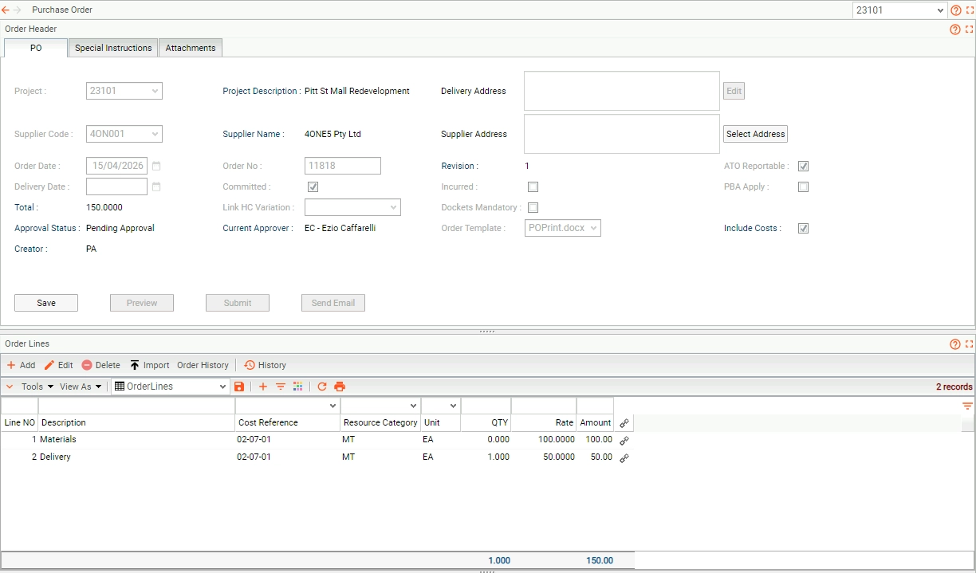Open the OrderLines view dropdown

[171, 387]
